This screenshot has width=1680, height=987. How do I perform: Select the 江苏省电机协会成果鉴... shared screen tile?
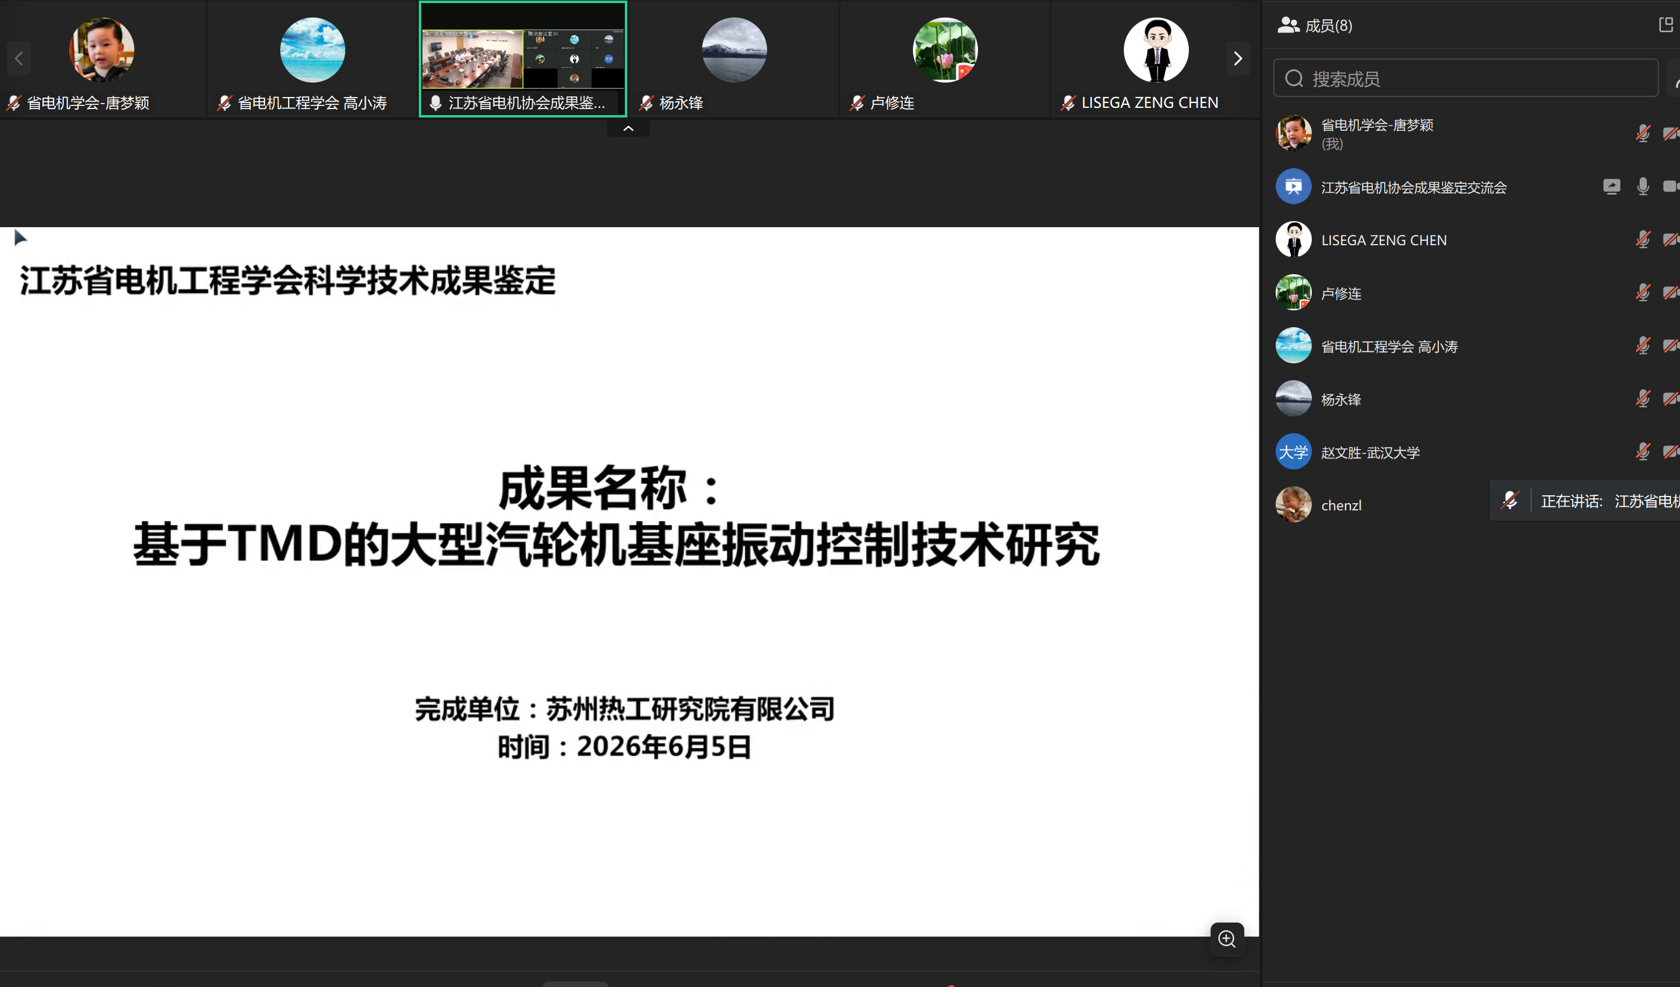click(522, 59)
